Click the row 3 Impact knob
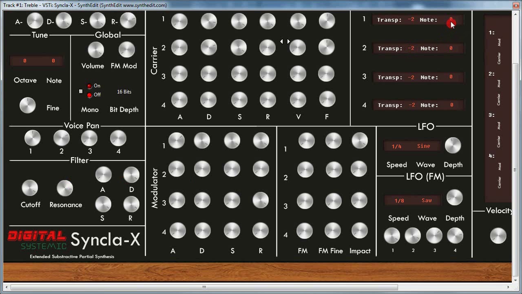 pyautogui.click(x=359, y=200)
